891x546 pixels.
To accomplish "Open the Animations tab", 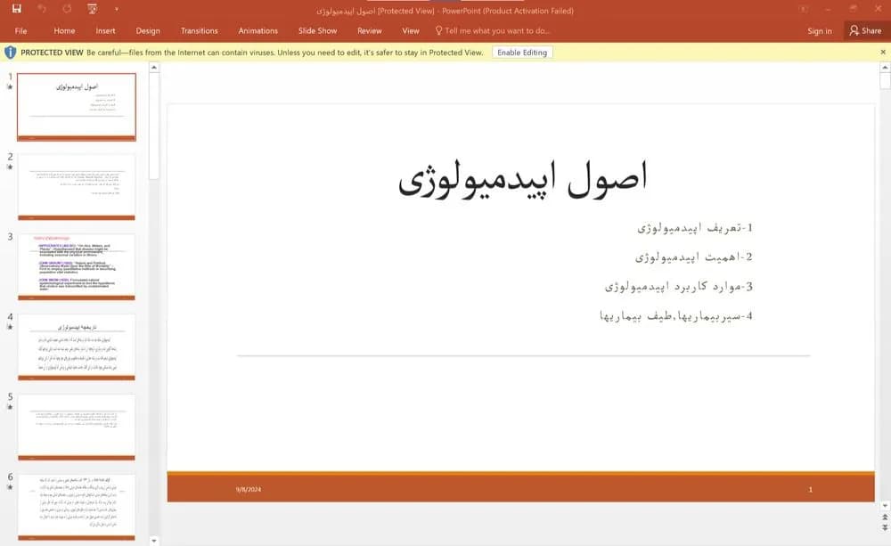I will [258, 30].
